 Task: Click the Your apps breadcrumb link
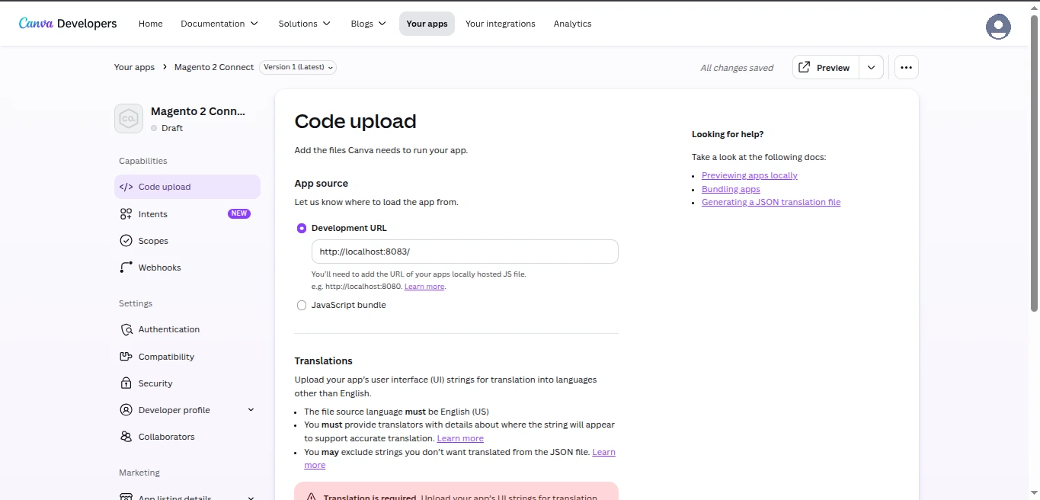tap(134, 67)
